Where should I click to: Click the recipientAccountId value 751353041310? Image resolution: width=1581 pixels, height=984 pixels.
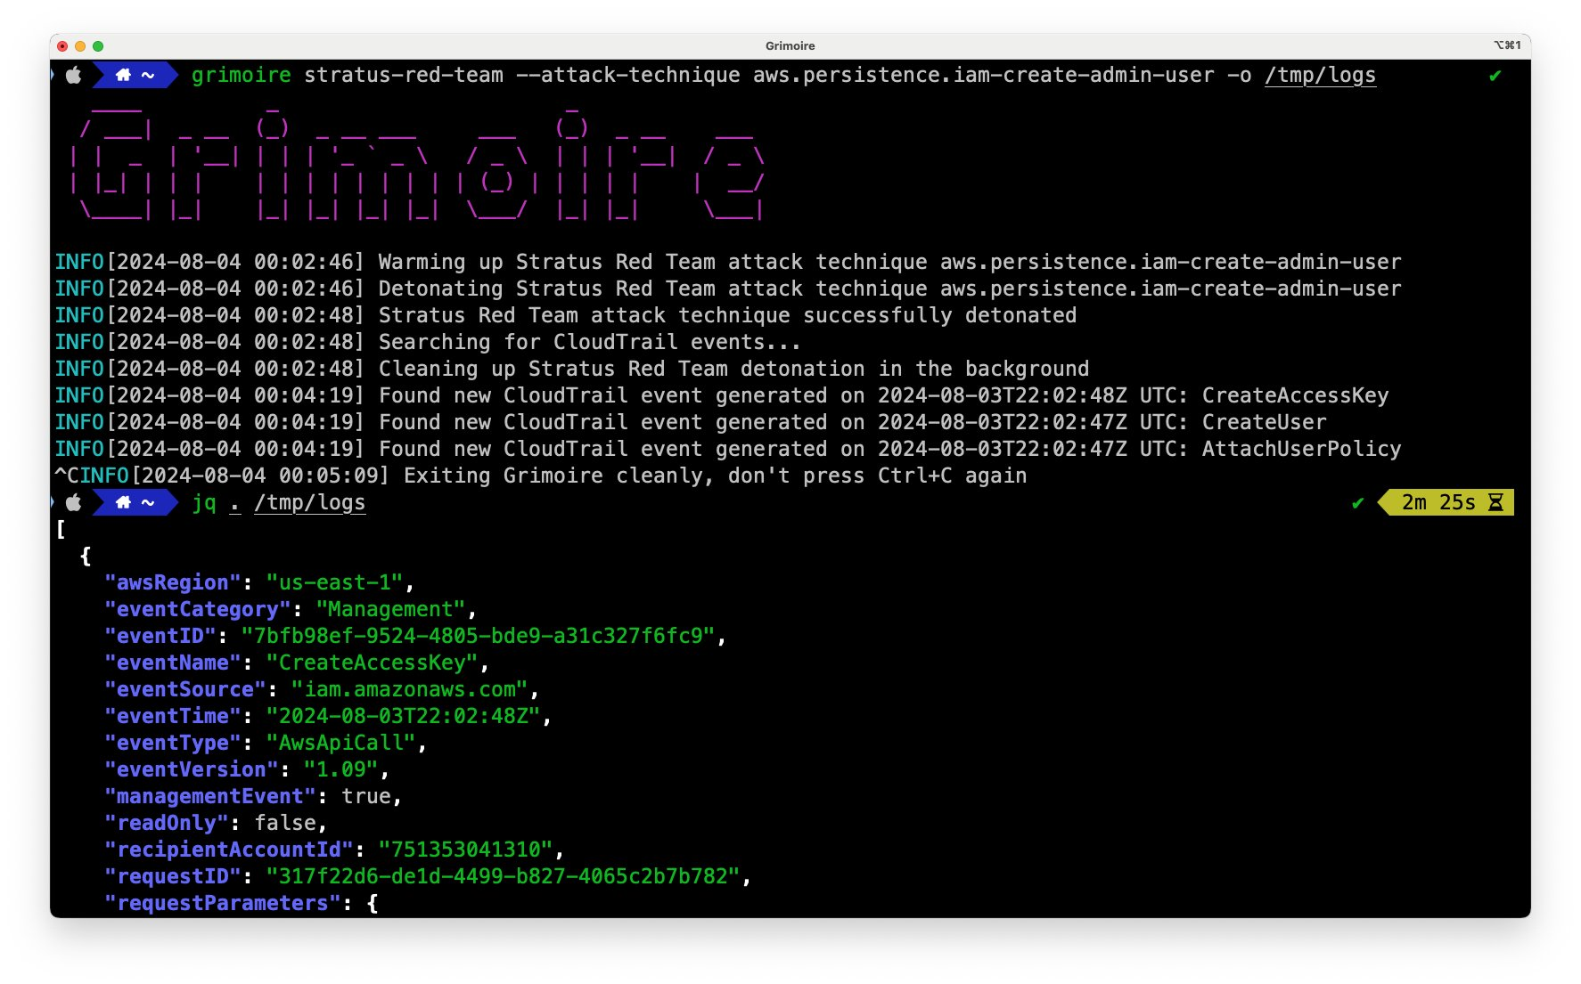point(465,850)
